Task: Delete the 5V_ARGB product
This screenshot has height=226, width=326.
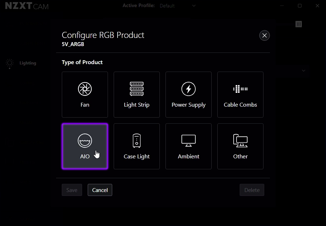Action: pyautogui.click(x=252, y=190)
